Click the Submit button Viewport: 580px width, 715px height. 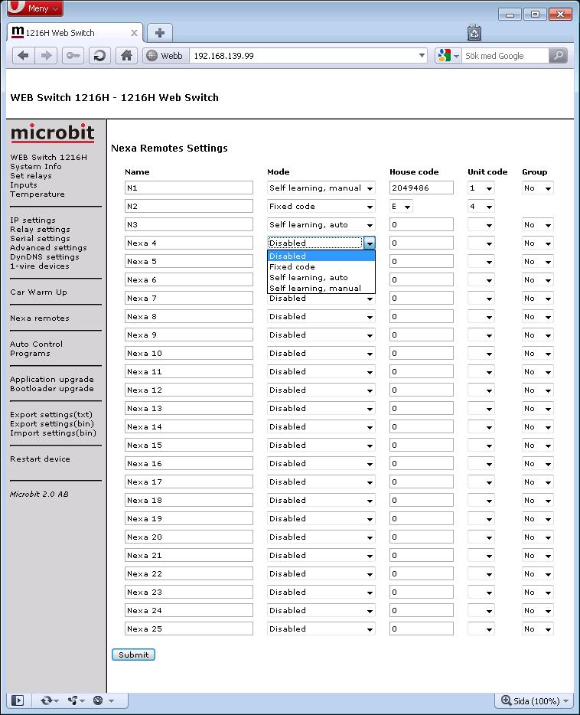click(x=133, y=655)
